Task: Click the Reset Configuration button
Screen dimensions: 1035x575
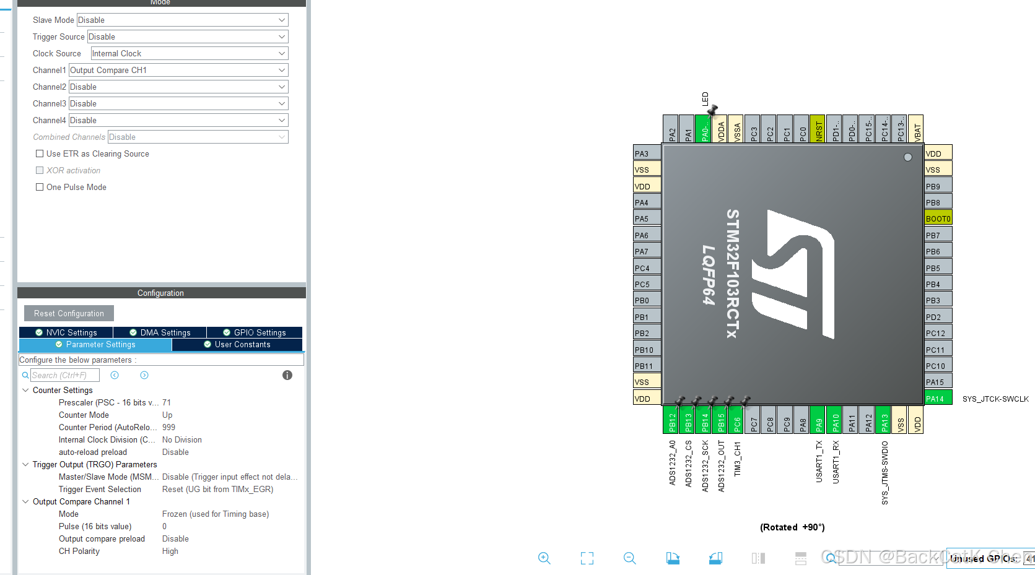Action: (x=69, y=313)
